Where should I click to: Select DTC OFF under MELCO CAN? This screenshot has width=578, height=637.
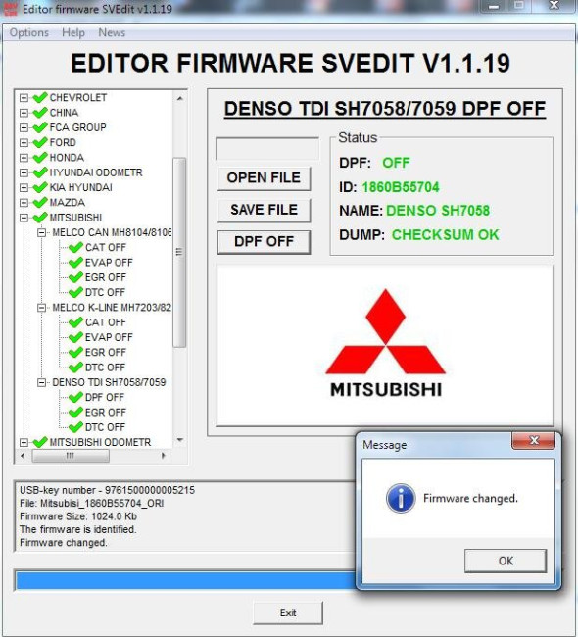coord(105,292)
